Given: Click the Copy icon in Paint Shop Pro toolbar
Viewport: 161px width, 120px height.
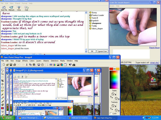Looking at the screenshot, I should tap(30, 65).
